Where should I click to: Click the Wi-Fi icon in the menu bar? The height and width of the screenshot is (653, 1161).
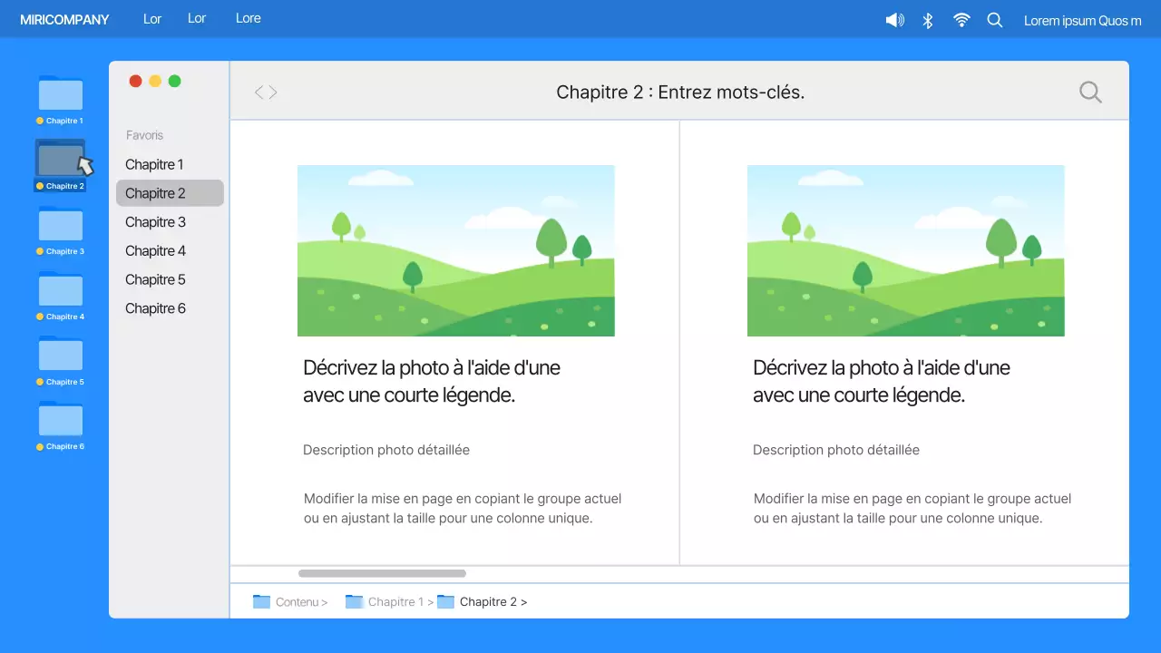[961, 19]
